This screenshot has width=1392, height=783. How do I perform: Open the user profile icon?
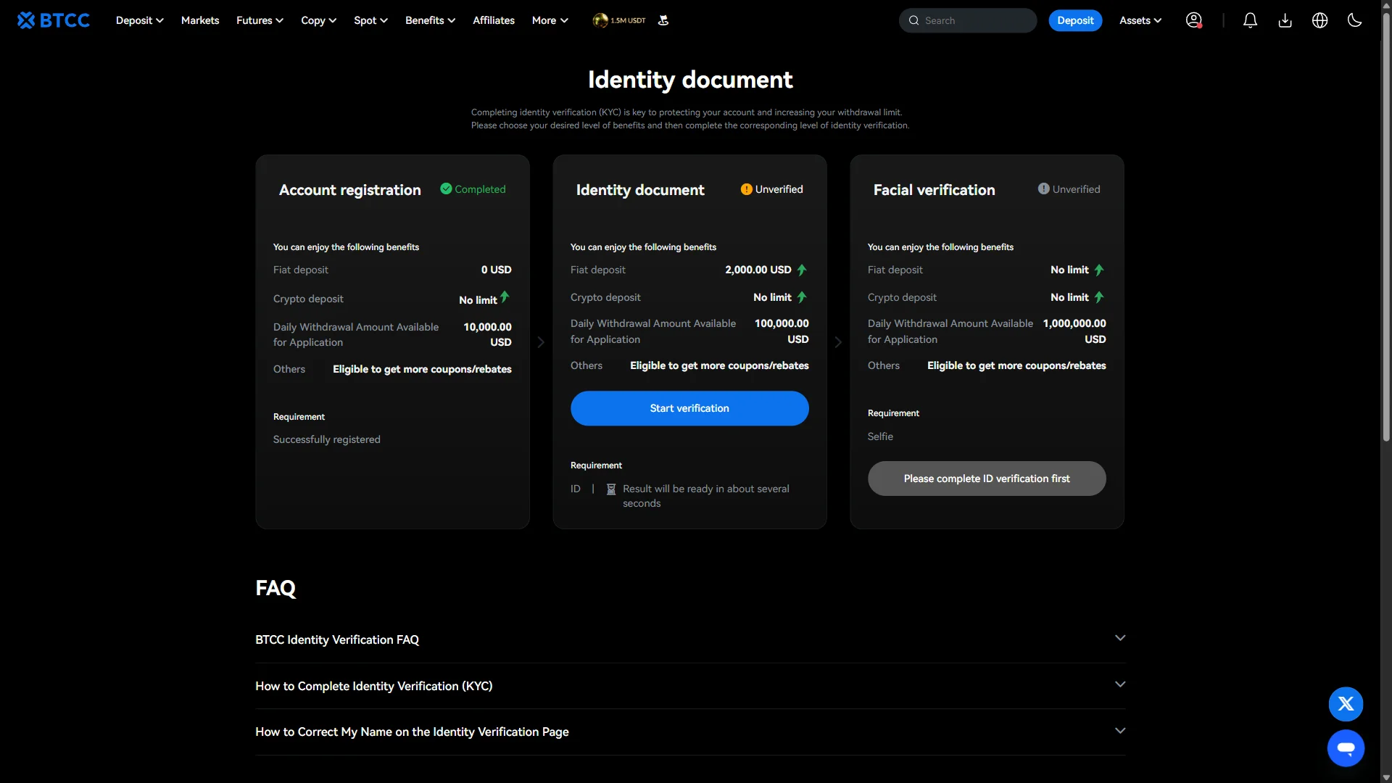[x=1193, y=20]
